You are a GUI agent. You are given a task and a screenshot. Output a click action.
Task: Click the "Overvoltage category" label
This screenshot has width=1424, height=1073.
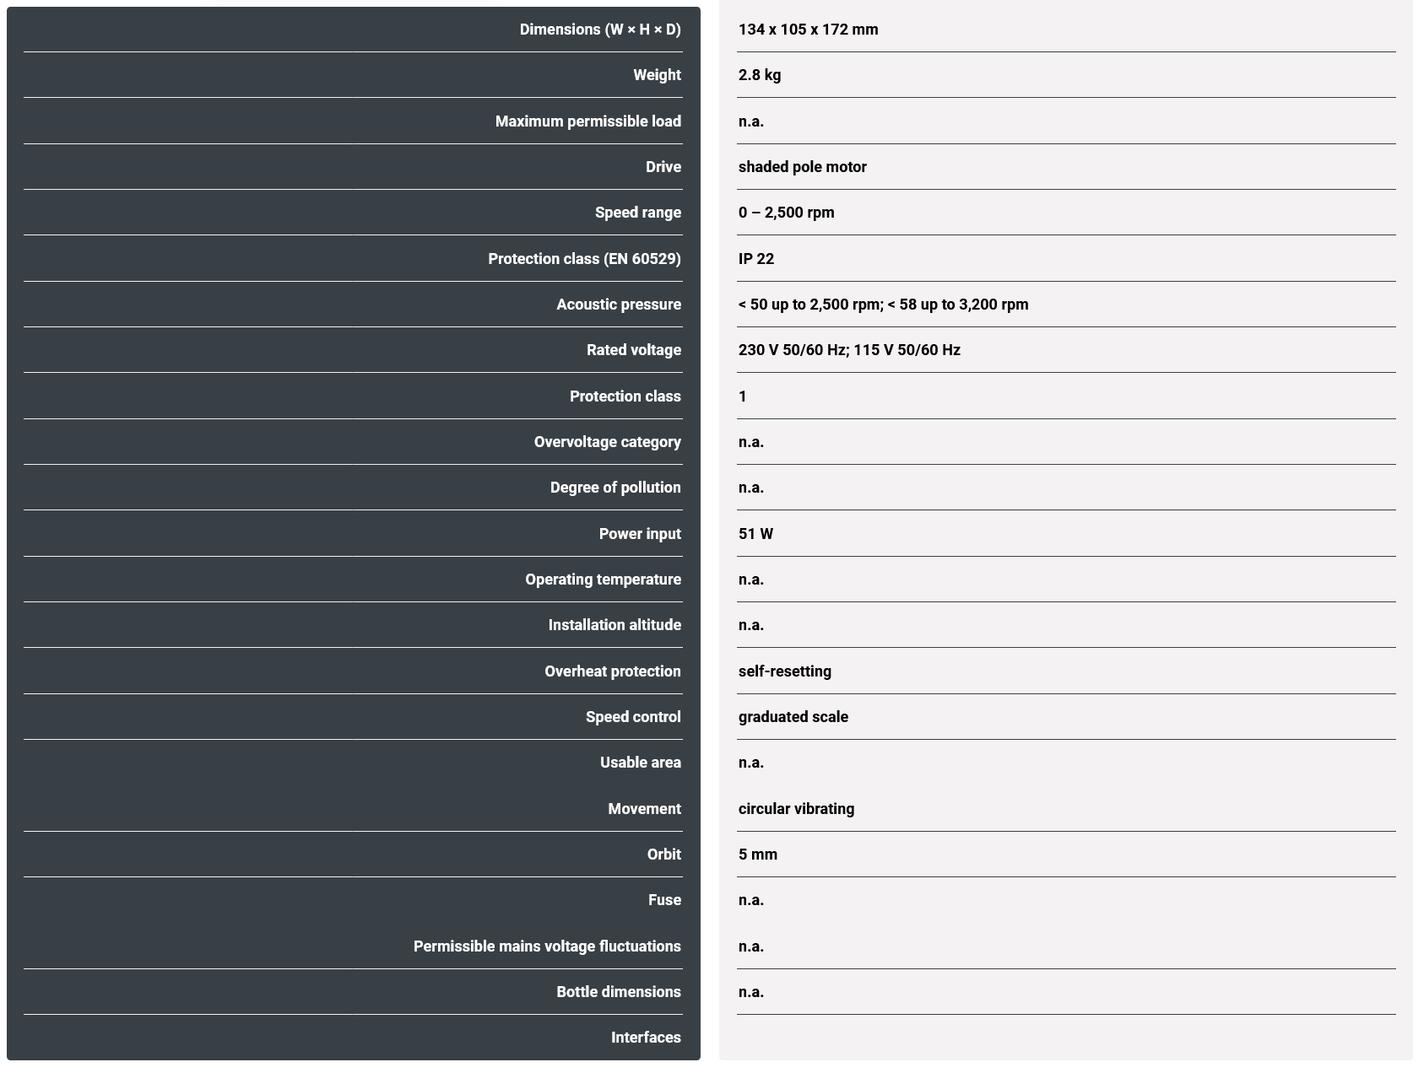click(607, 442)
